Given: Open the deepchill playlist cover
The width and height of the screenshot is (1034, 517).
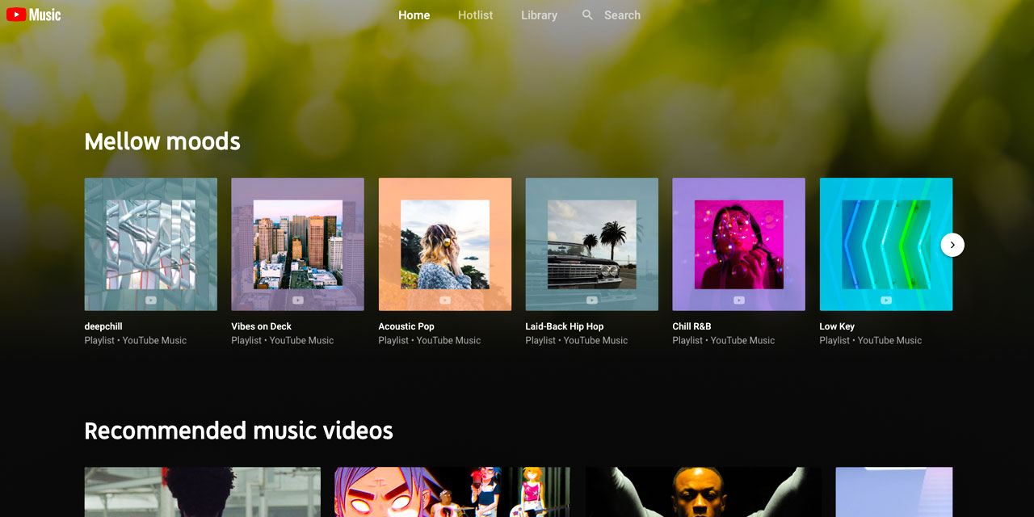Looking at the screenshot, I should tap(151, 244).
